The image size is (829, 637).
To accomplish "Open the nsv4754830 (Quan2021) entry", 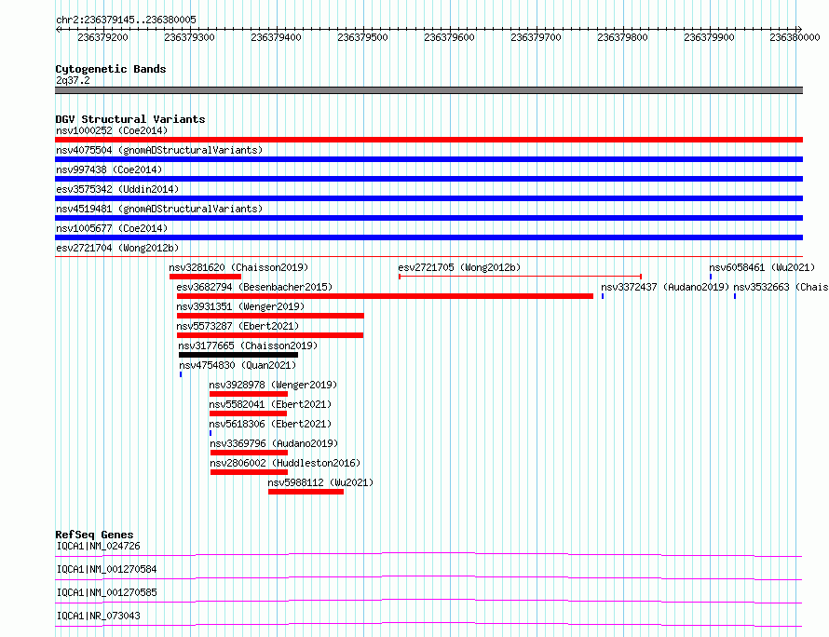I will coord(238,365).
